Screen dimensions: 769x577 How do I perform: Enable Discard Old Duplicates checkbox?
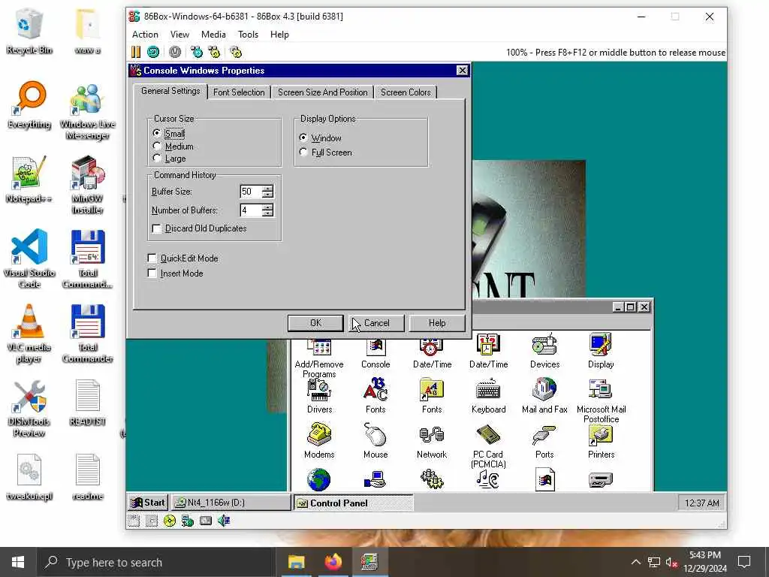coord(199,228)
